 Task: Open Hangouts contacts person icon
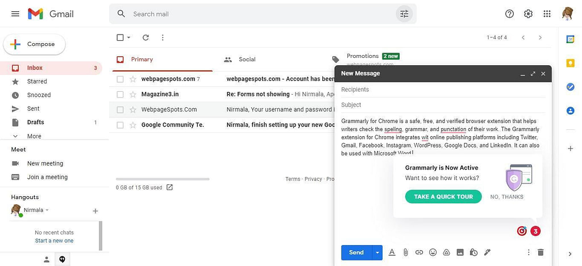47,260
